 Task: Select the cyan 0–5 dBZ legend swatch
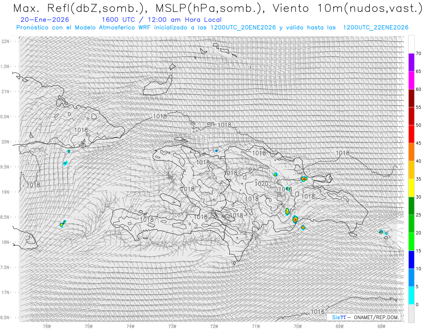point(411,295)
